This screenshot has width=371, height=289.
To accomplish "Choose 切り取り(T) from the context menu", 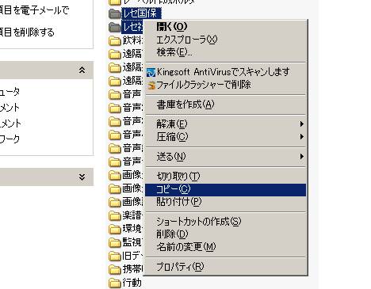I will (x=225, y=176).
